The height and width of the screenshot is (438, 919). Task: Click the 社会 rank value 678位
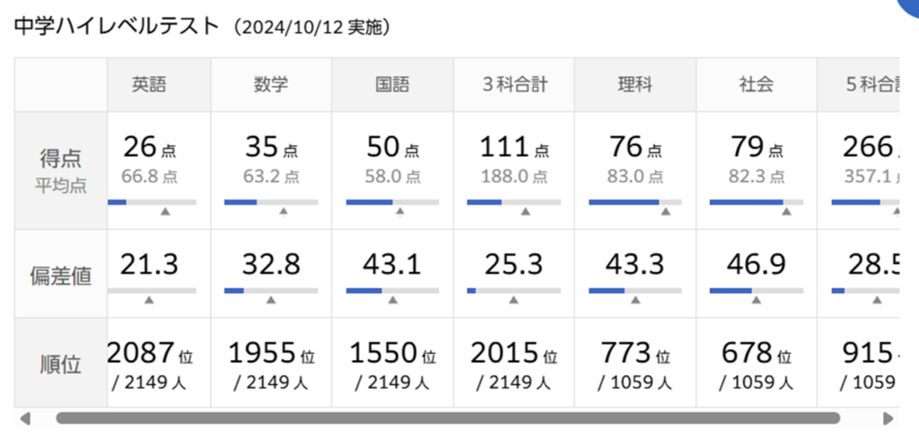pyautogui.click(x=756, y=353)
